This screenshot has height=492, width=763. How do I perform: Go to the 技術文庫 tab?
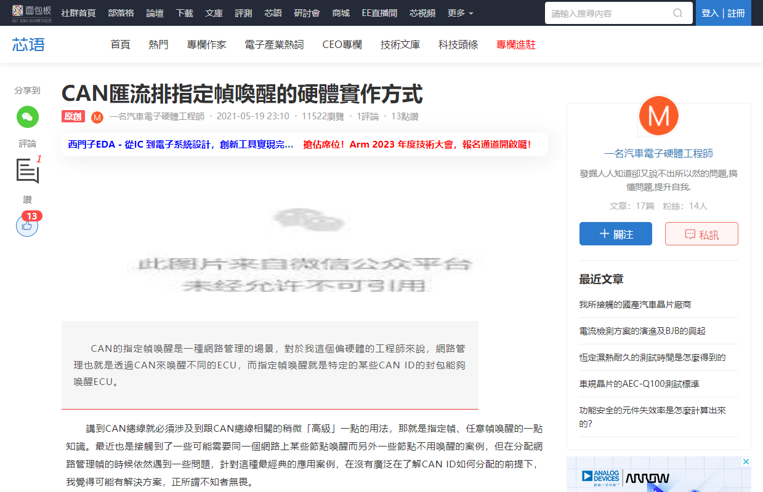click(x=400, y=44)
